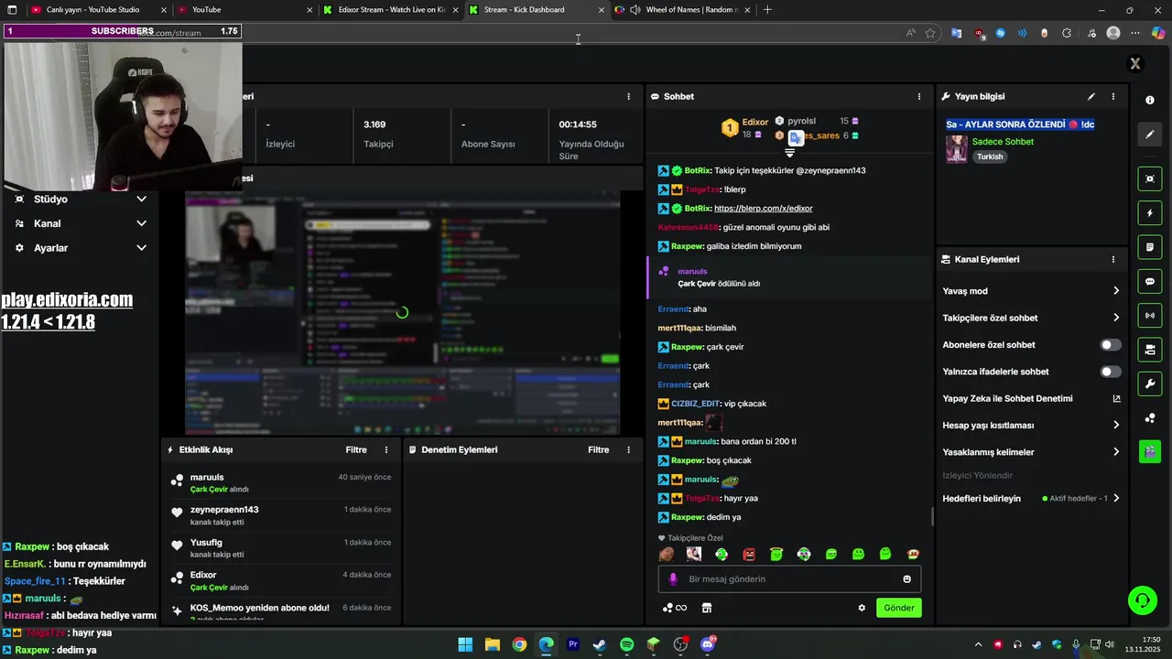Open Yayın bilgisi panel three-dot menu
The width and height of the screenshot is (1172, 659).
pos(1113,96)
